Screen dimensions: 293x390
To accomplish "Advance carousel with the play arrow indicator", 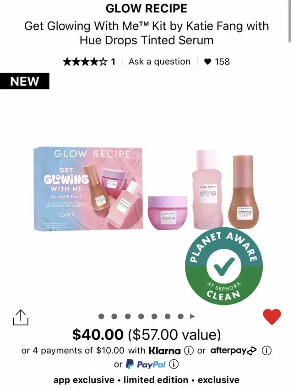I will 192,316.
